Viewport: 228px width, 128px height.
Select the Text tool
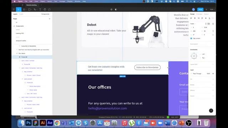coord(40,10)
